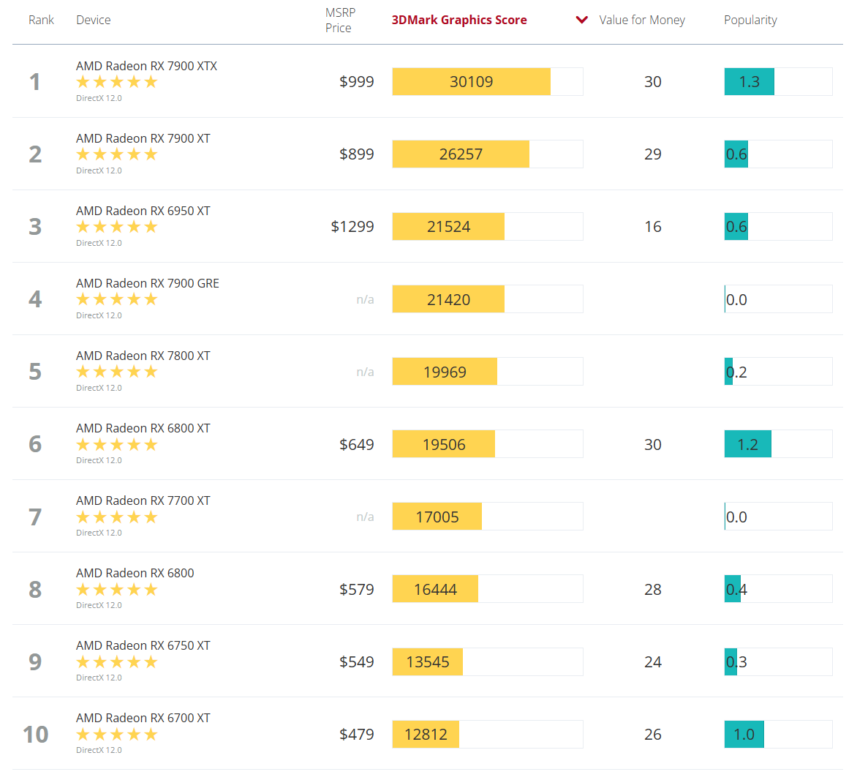Open the AMD Radeon RX 7900 XT link

[x=143, y=138]
